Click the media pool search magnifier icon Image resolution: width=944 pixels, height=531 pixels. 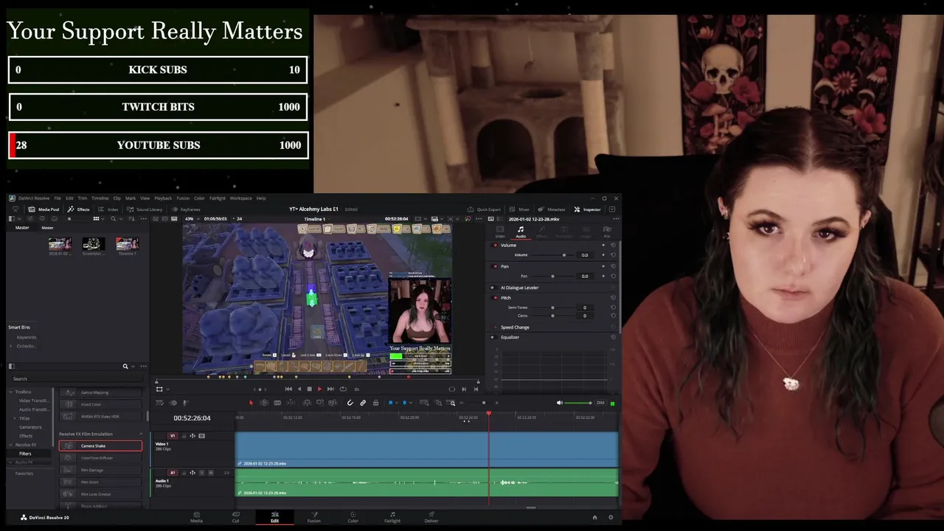[x=113, y=218]
